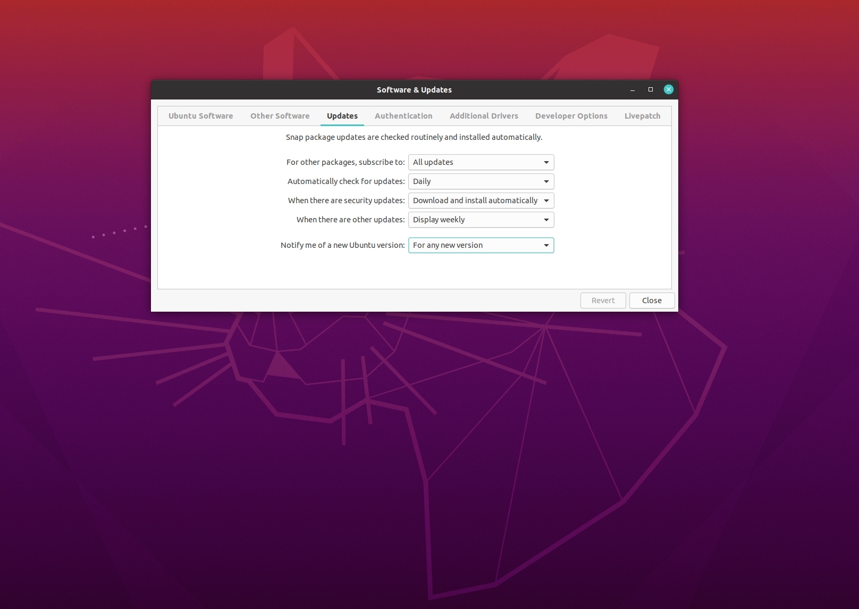Select the Updates tab
This screenshot has height=609, width=859.
pyautogui.click(x=342, y=115)
